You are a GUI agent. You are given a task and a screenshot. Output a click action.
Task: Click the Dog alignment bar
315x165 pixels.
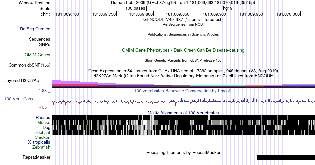[x=183, y=127]
